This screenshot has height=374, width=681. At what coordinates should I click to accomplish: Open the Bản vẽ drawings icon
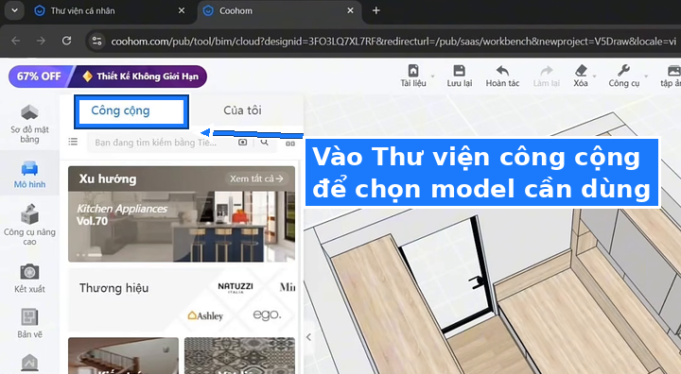click(x=29, y=317)
